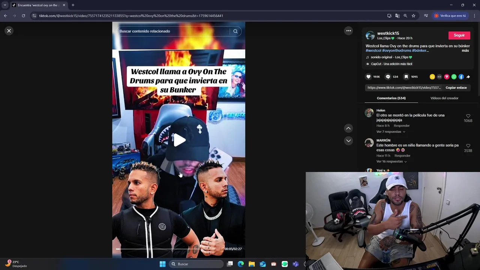Open a new browser tab

tap(73, 5)
